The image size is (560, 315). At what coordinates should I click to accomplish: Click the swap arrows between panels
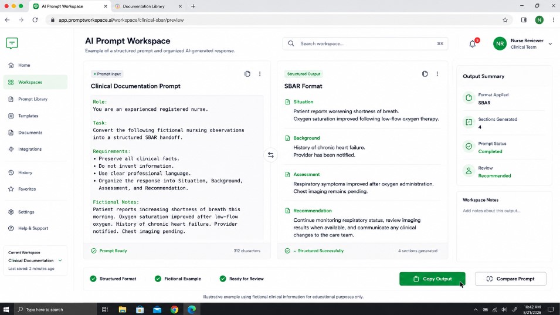(x=271, y=155)
